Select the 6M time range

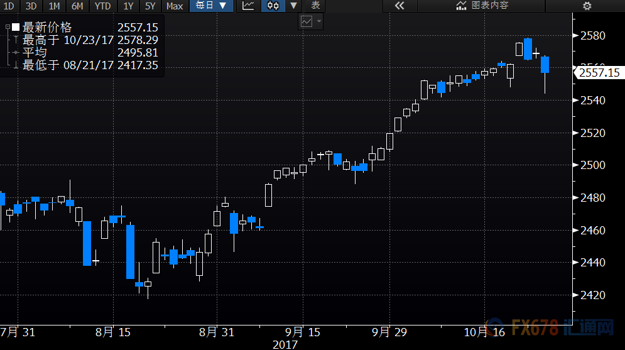pos(77,6)
